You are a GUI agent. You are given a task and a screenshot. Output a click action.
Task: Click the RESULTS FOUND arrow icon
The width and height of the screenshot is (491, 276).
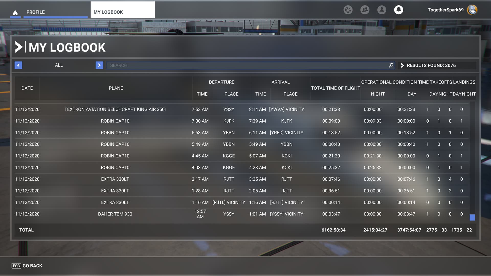click(403, 65)
